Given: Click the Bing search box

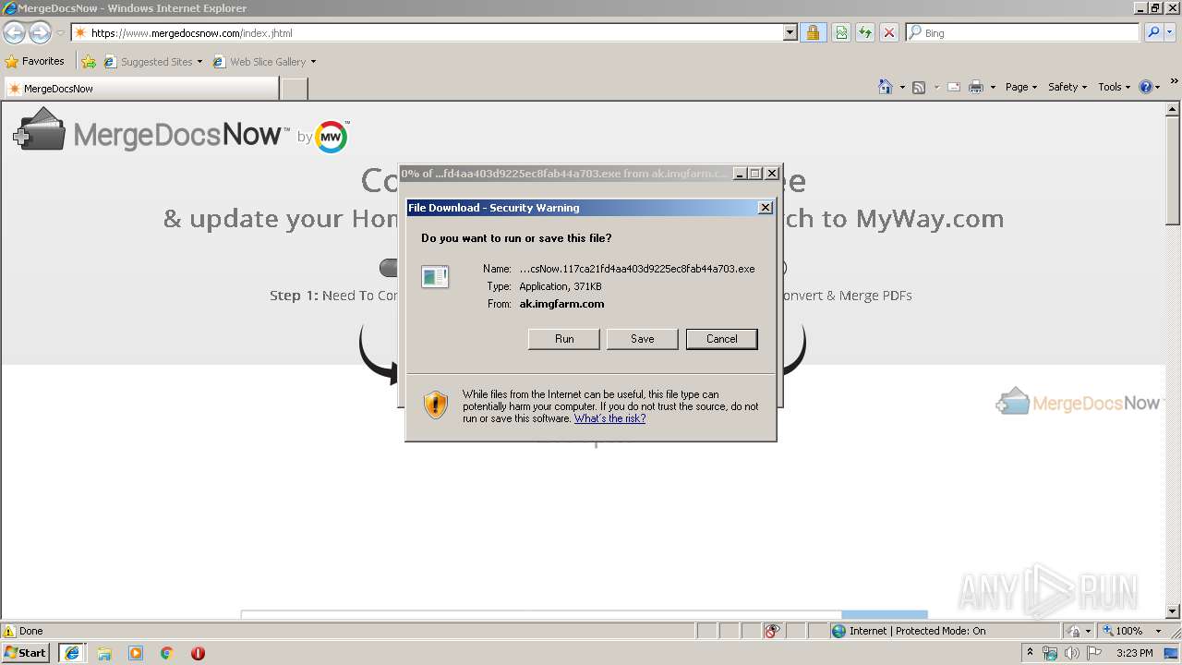Looking at the screenshot, I should coord(1023,33).
